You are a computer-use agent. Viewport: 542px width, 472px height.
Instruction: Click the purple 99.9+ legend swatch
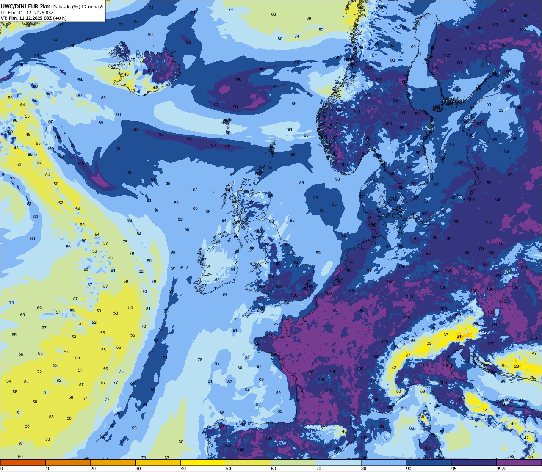[519, 462]
